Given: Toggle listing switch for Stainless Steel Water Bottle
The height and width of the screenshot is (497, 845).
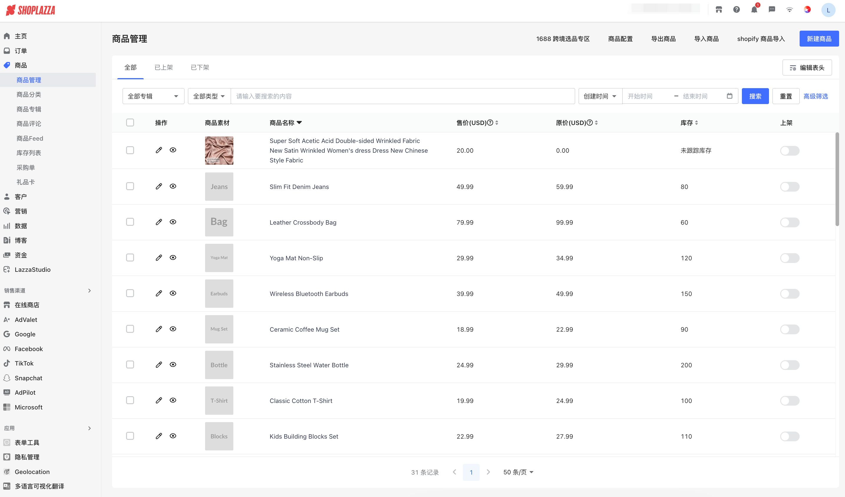Looking at the screenshot, I should [790, 365].
